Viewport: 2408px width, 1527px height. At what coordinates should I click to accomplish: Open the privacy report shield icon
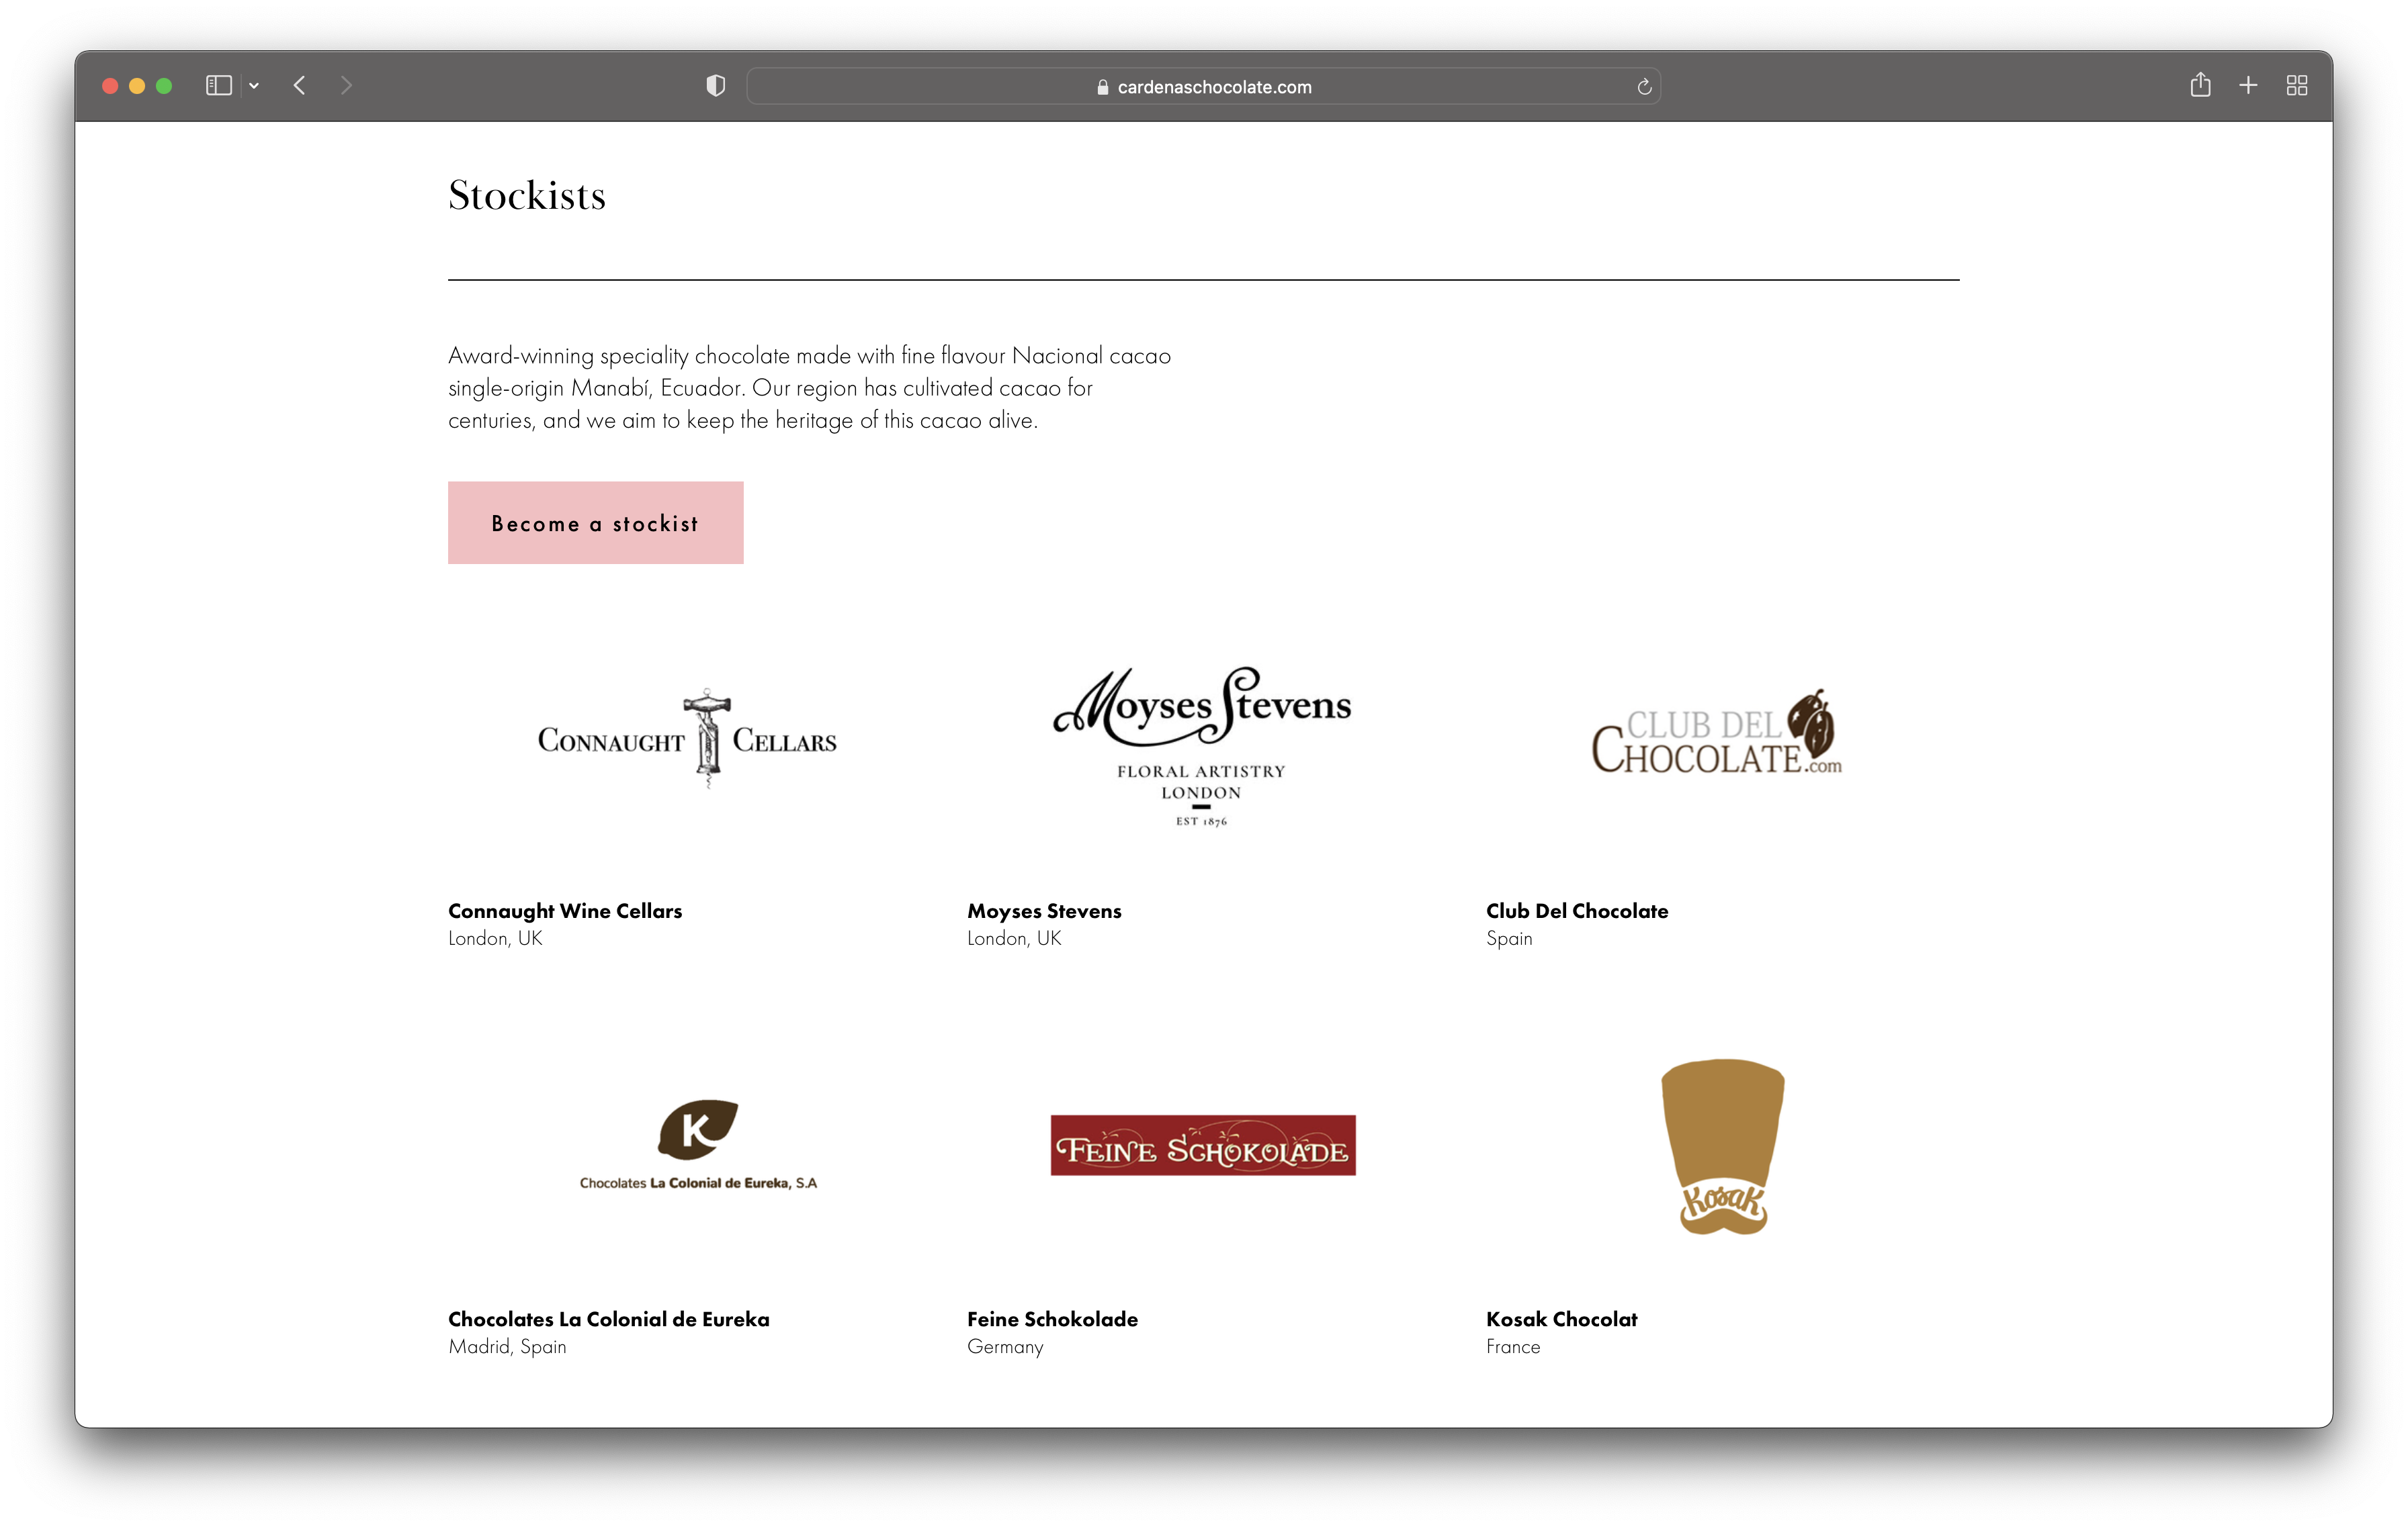(715, 86)
